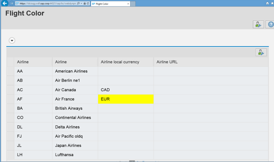Image resolution: width=274 pixels, height=162 pixels.
Task: Click the Air Berlin ne1 cell
Action: click(x=75, y=81)
